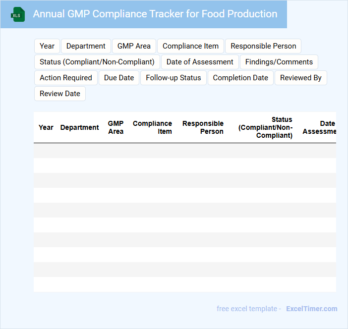
Task: Click the Department tag
Action: pos(86,46)
